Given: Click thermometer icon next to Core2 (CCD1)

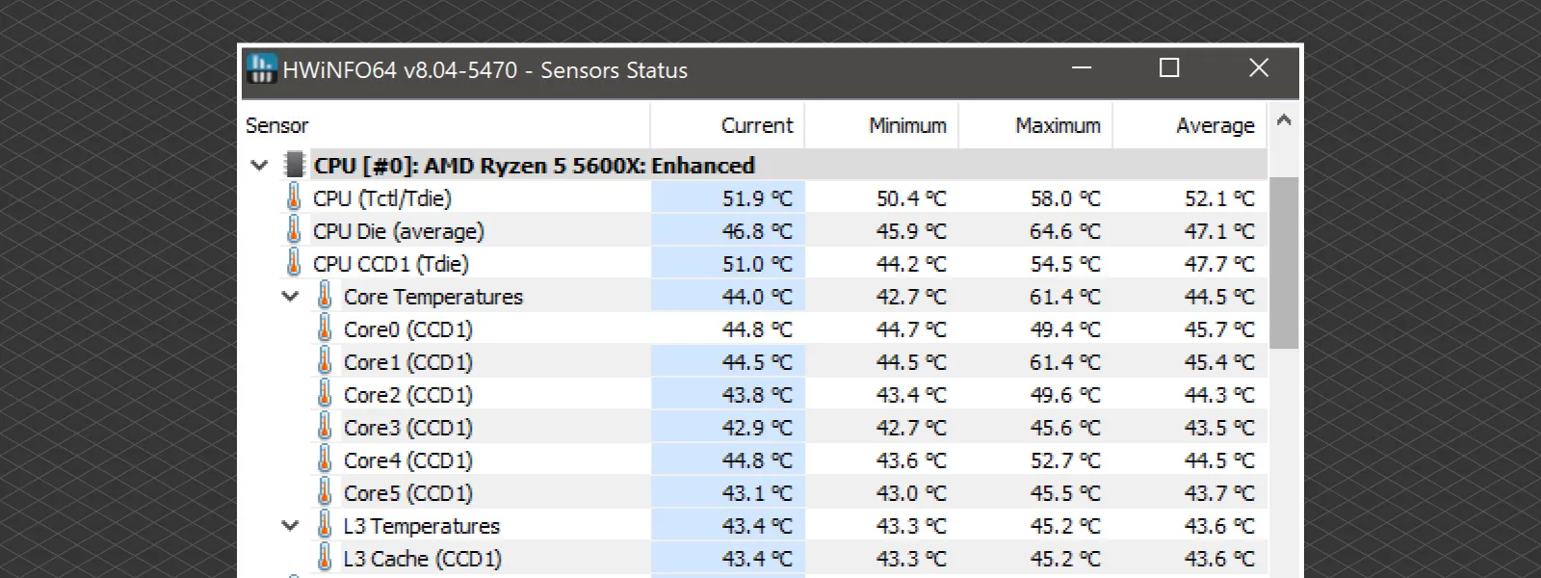Looking at the screenshot, I should point(325,394).
